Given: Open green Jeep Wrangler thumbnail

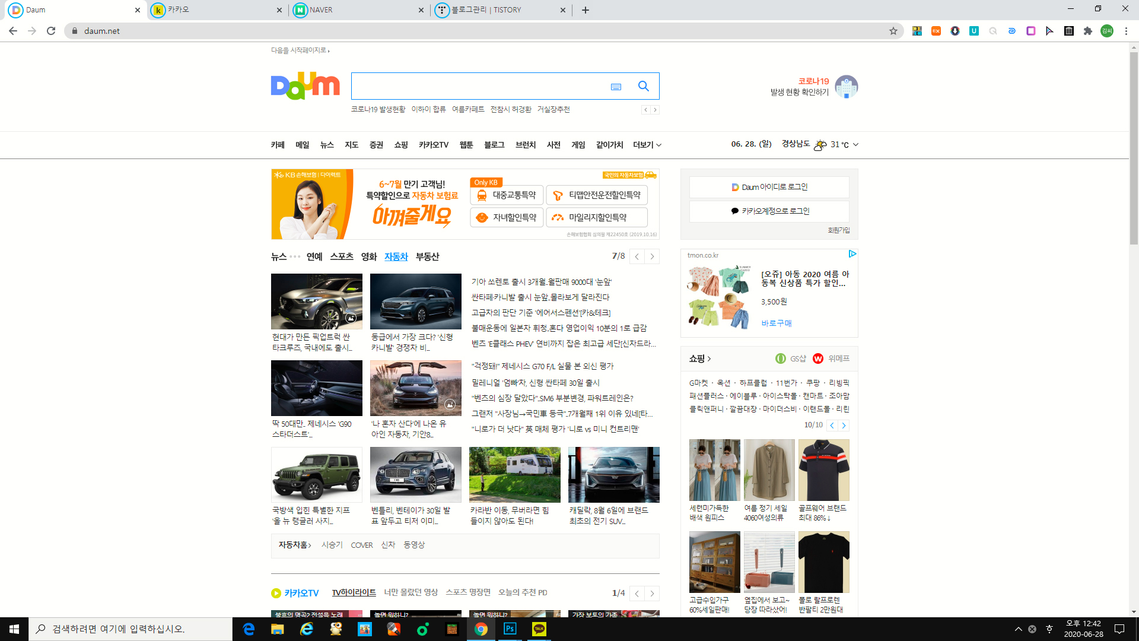Looking at the screenshot, I should [x=316, y=475].
